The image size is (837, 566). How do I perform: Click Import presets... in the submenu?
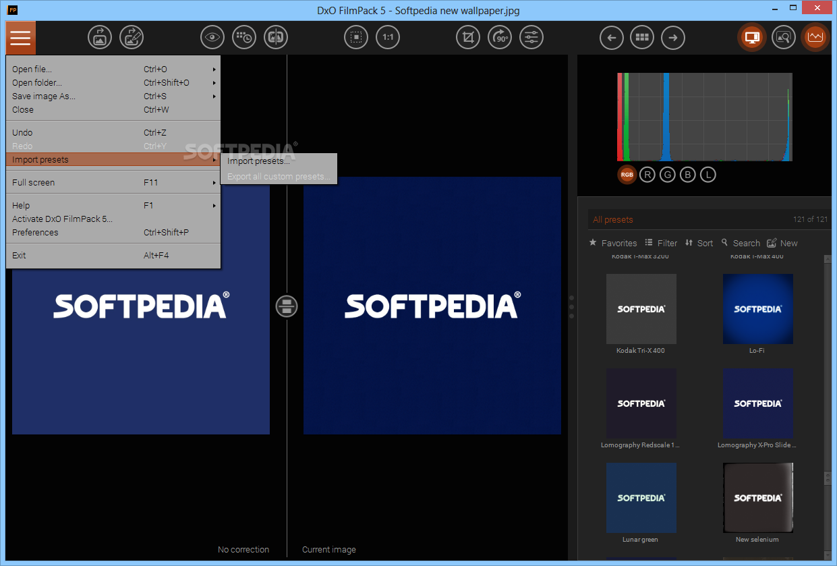279,161
